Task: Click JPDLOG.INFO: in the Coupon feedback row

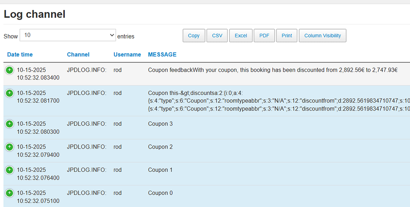Action: click(87, 70)
